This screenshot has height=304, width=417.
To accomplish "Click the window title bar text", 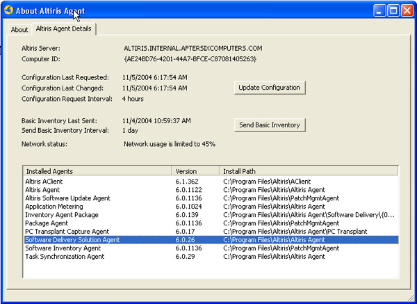I will point(50,11).
